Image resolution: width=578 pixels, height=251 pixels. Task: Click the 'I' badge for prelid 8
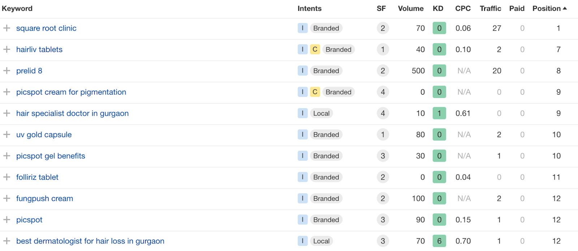pyautogui.click(x=302, y=71)
